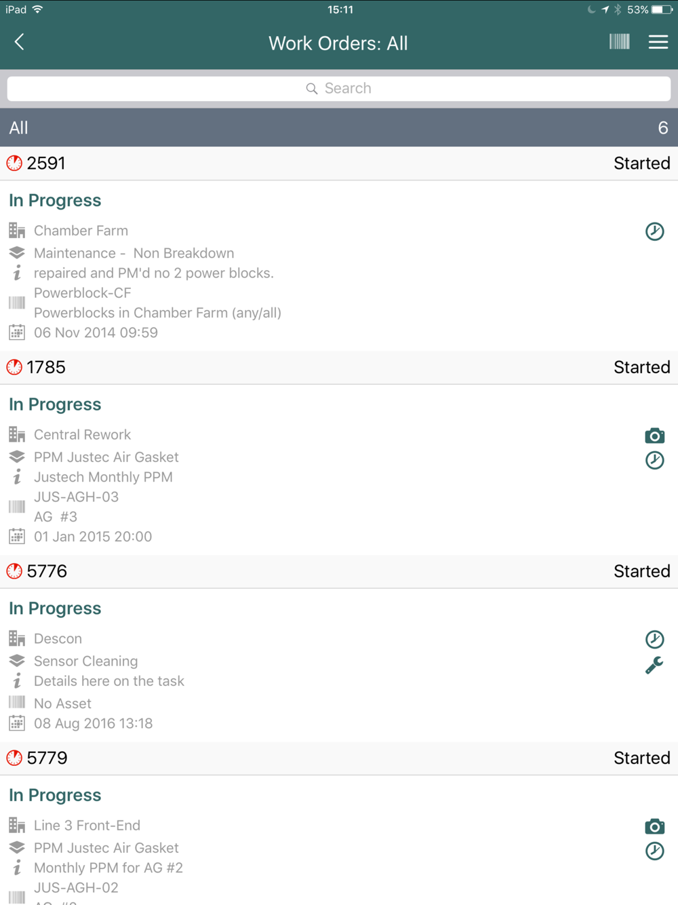The width and height of the screenshot is (678, 905).
Task: Open wrench icon for Sensor Cleaning order
Action: [x=654, y=666]
